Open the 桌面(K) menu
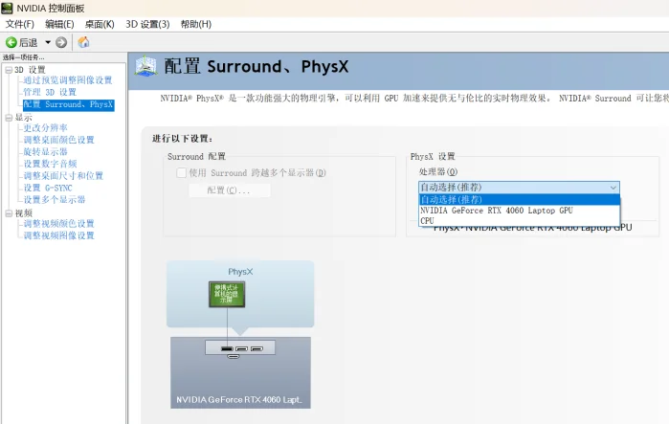The height and width of the screenshot is (424, 669). pyautogui.click(x=100, y=24)
